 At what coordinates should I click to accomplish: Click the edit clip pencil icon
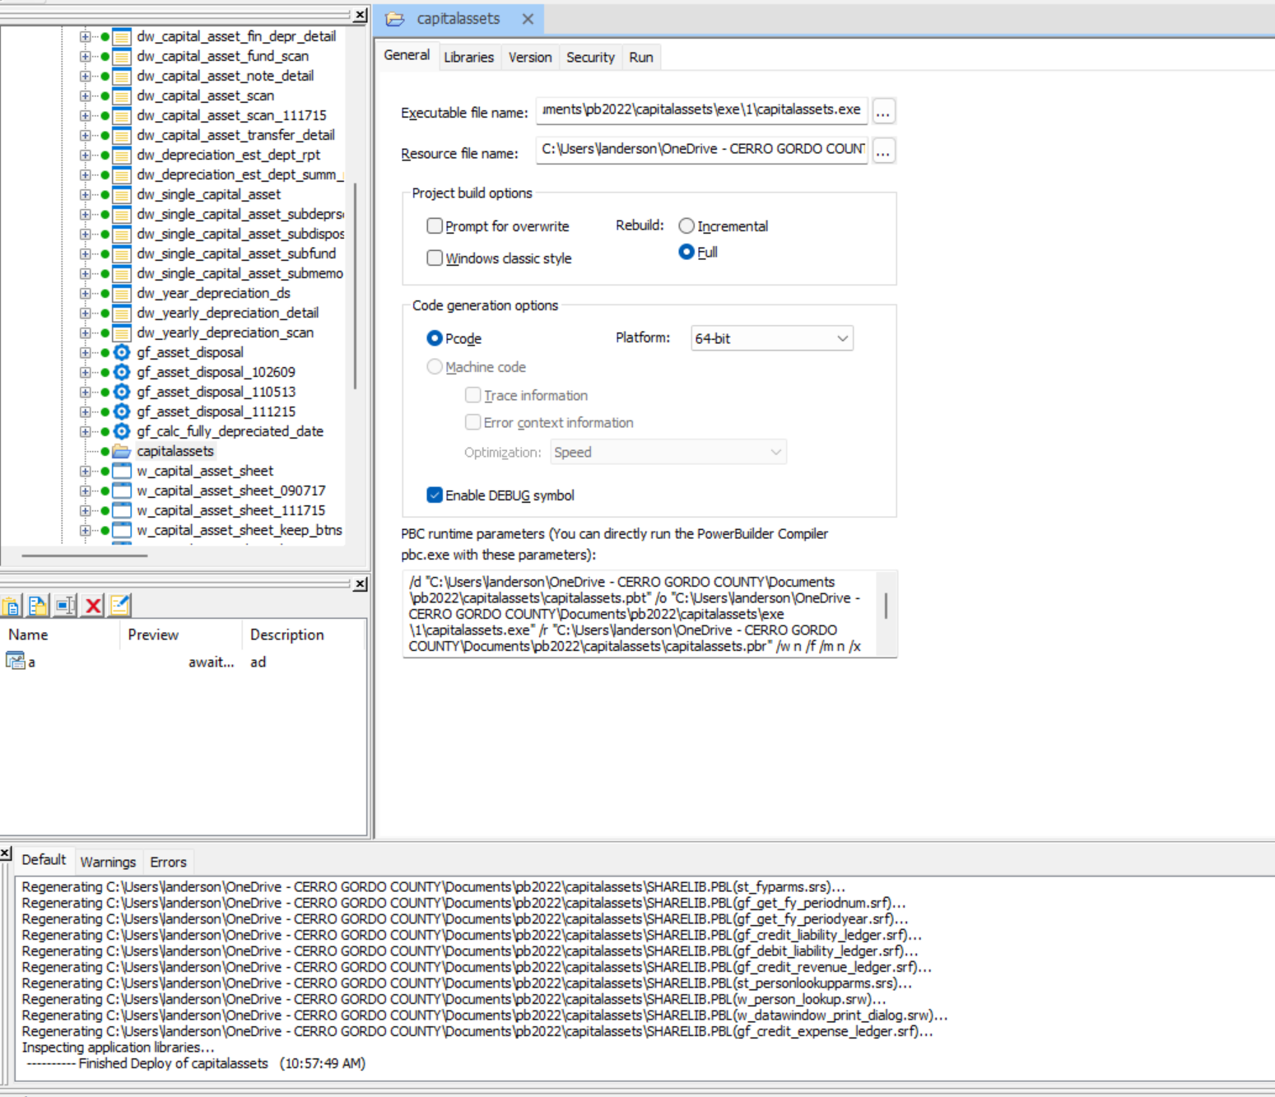(x=120, y=607)
